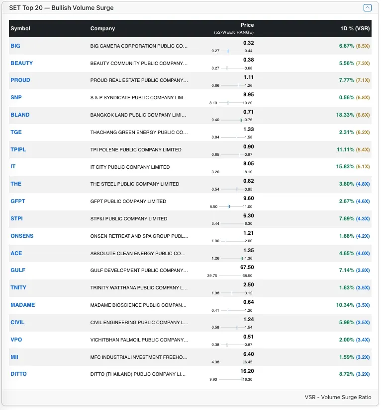This screenshot has width=381, height=410.
Task: Open the VPO stock symbol link
Action: click(x=16, y=340)
